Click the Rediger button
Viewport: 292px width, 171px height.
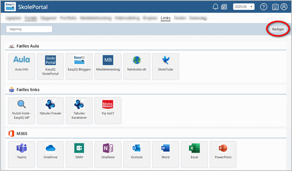(x=278, y=29)
